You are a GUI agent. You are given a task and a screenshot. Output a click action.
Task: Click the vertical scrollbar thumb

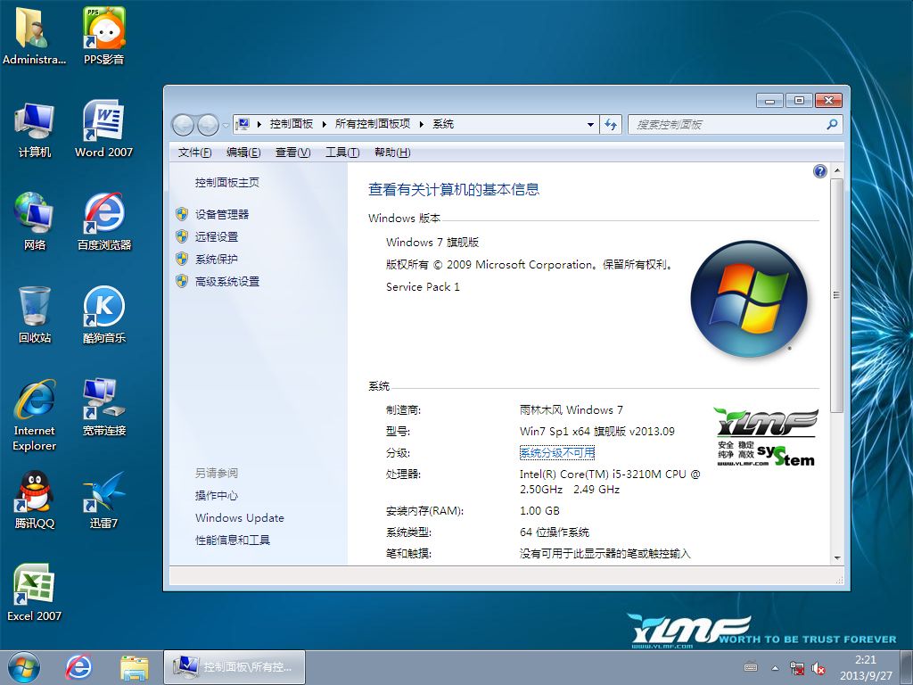(x=836, y=295)
